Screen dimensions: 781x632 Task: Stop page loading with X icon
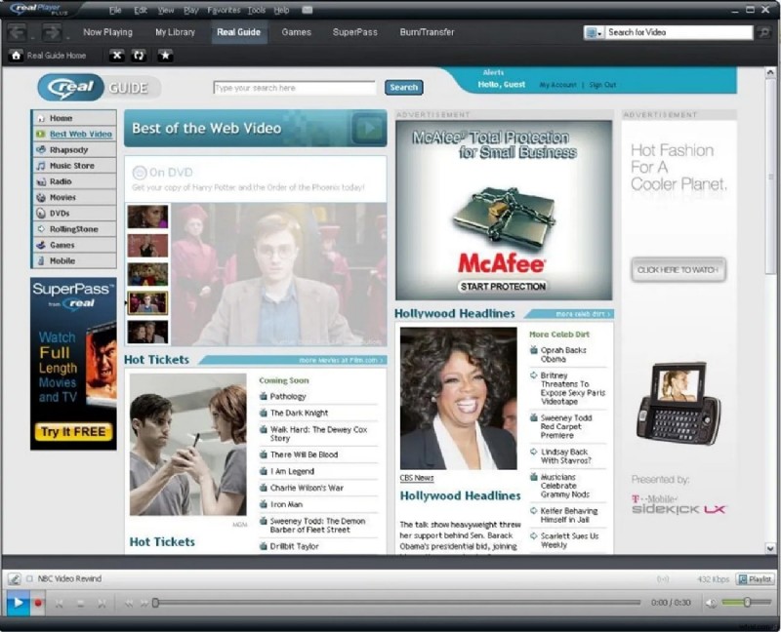click(117, 56)
